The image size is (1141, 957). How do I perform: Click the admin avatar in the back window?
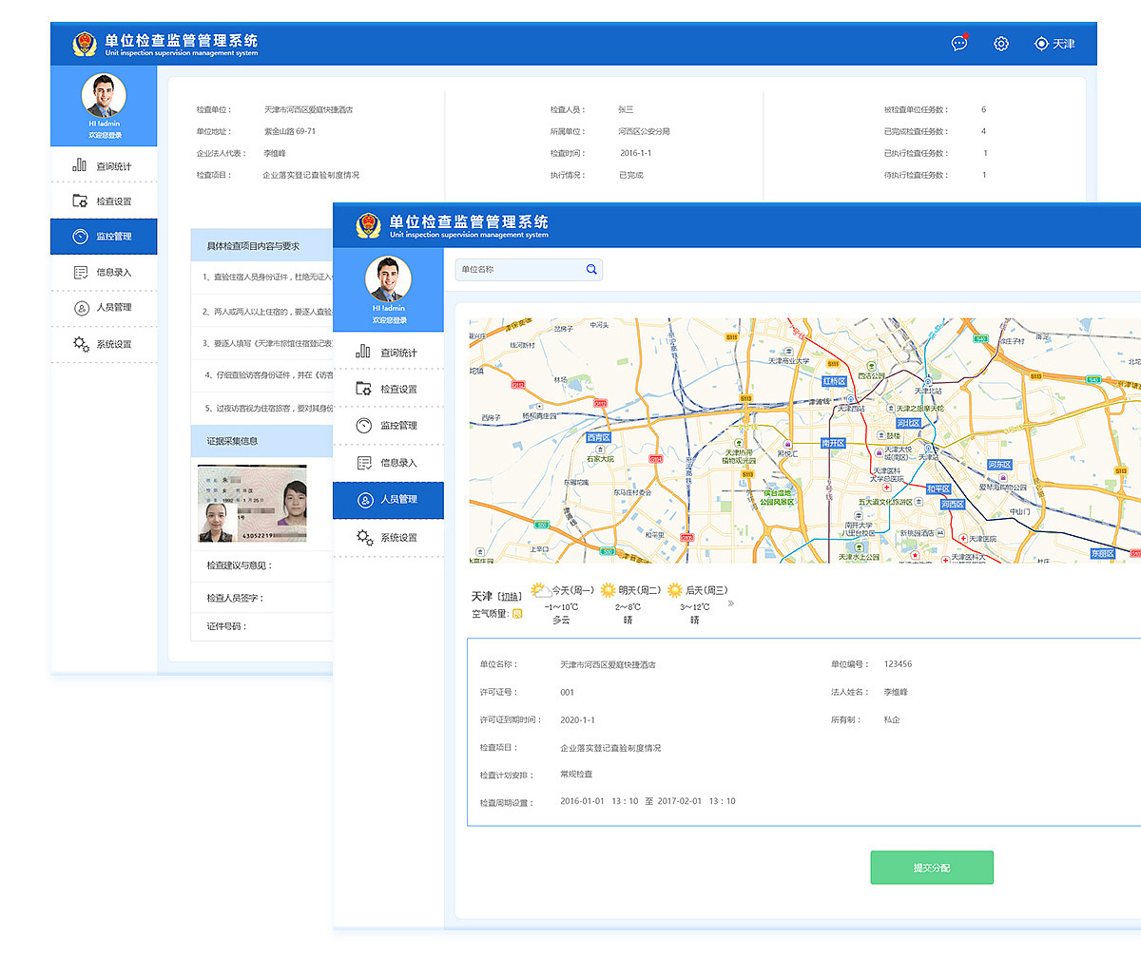(104, 95)
